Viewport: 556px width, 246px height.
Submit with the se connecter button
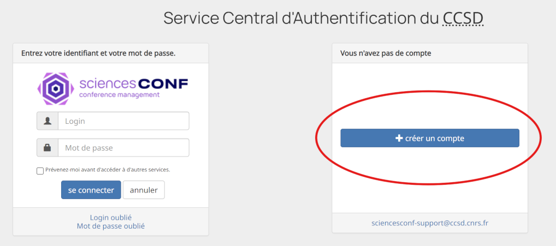pyautogui.click(x=91, y=190)
